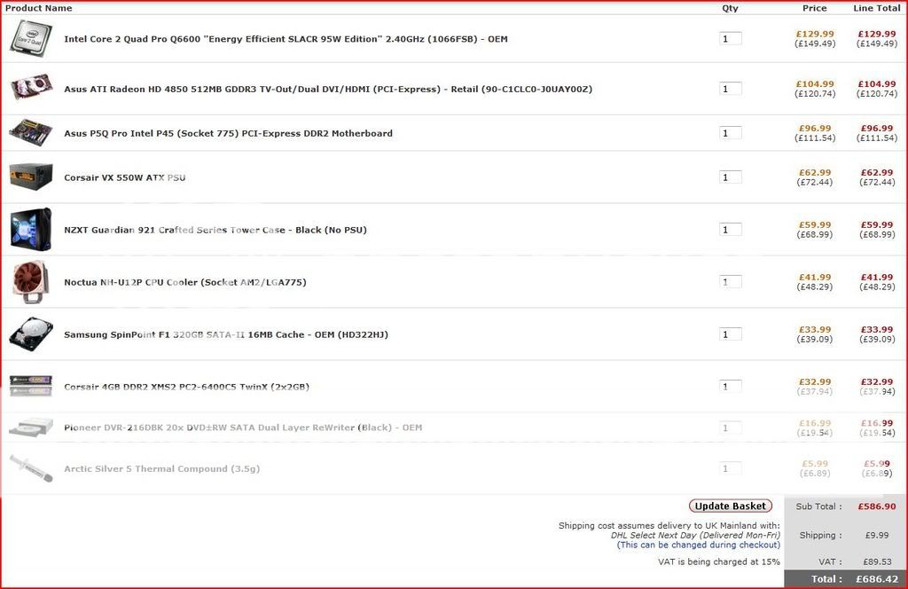The image size is (908, 589).
Task: Open the Asus P5Q Pro Intel P45 motherboard link
Action: (x=228, y=133)
